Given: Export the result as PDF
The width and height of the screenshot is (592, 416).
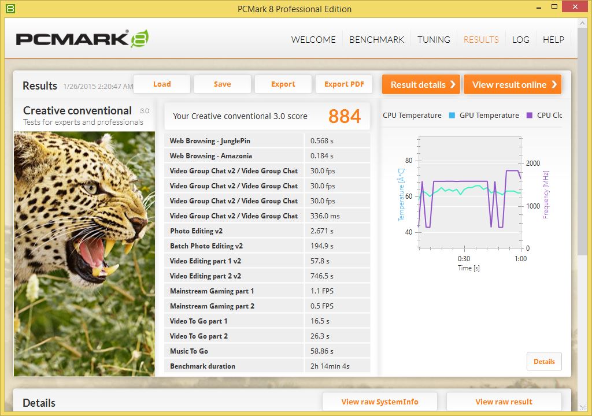Looking at the screenshot, I should click(344, 84).
